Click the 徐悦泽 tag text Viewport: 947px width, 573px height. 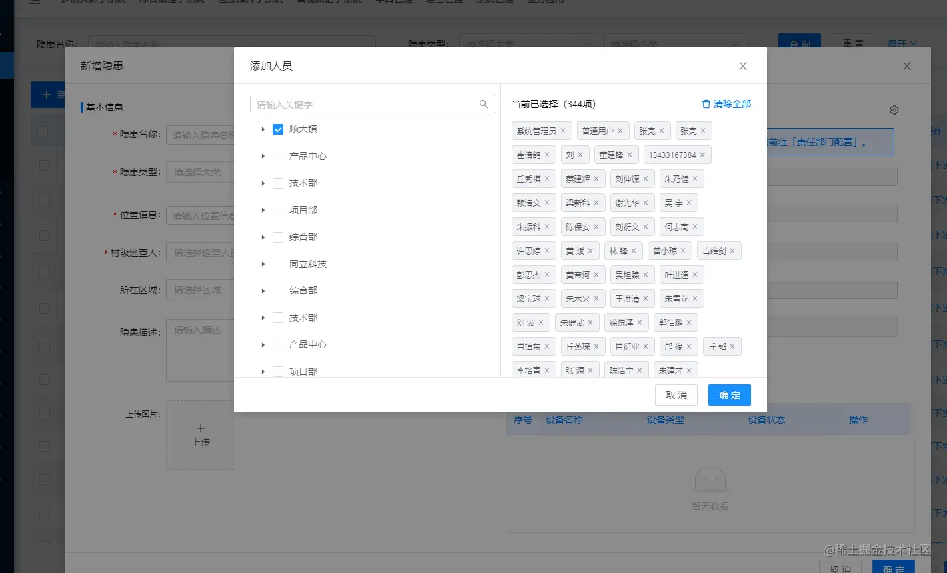[x=622, y=323]
